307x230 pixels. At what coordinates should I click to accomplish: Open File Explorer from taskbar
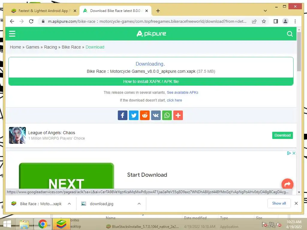click(x=24, y=224)
